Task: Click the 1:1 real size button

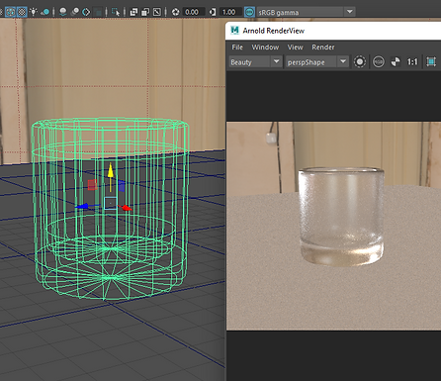Action: (x=412, y=61)
